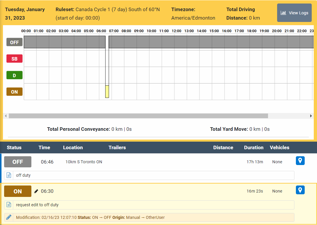This screenshot has height=225, width=317.
Task: Select the D driving status badge
Action: 14,75
